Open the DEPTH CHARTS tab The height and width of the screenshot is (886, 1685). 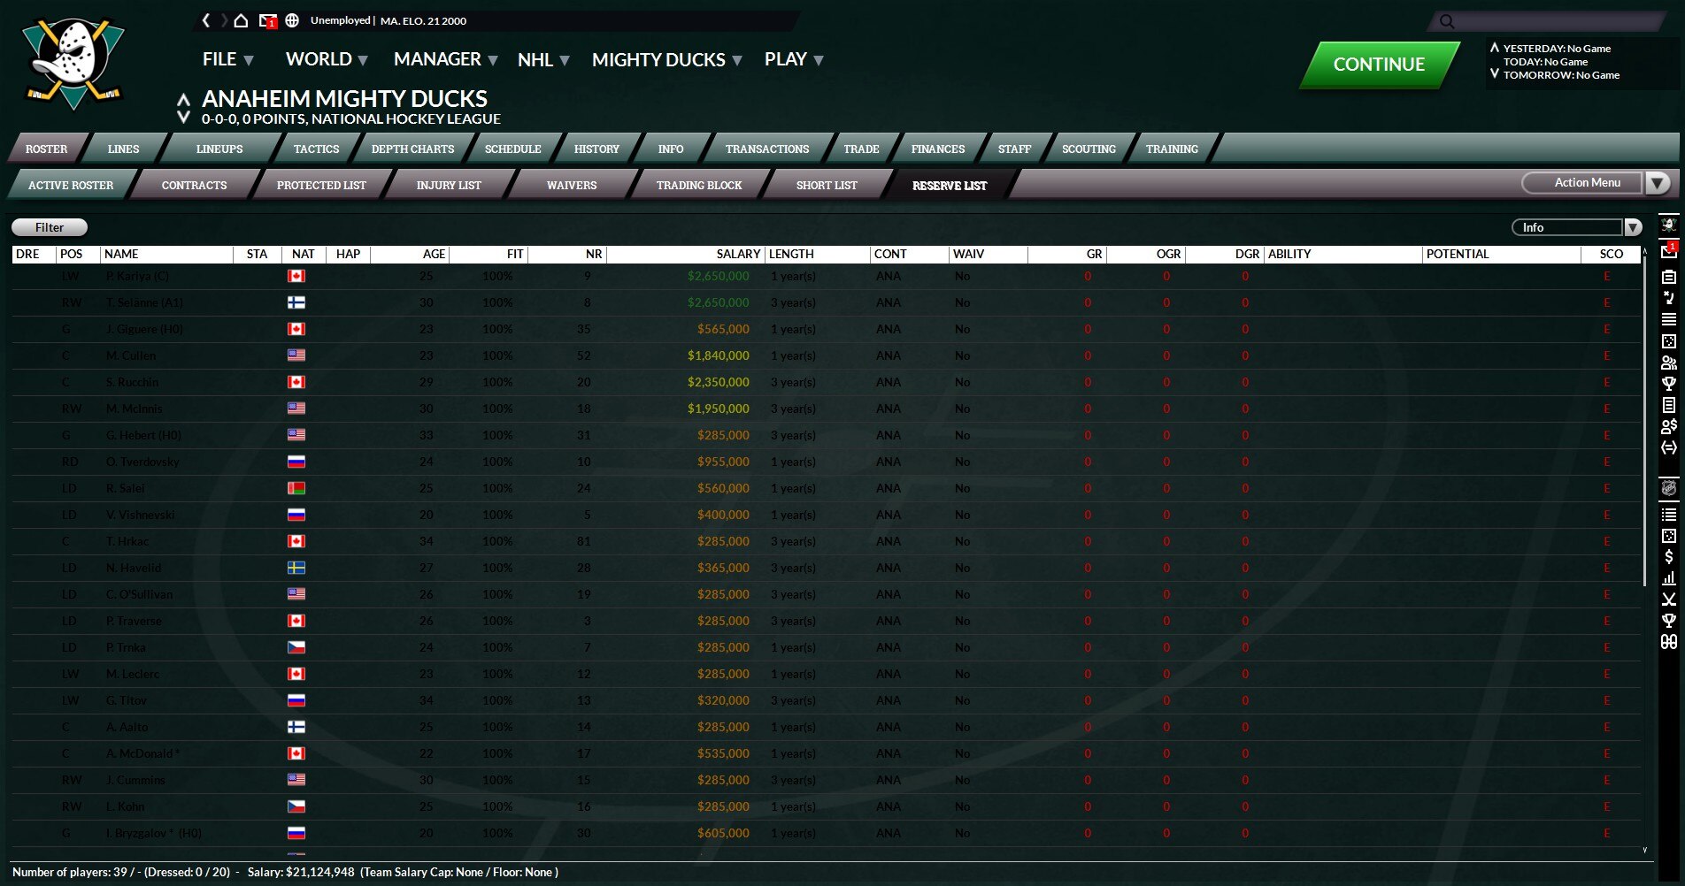[412, 149]
